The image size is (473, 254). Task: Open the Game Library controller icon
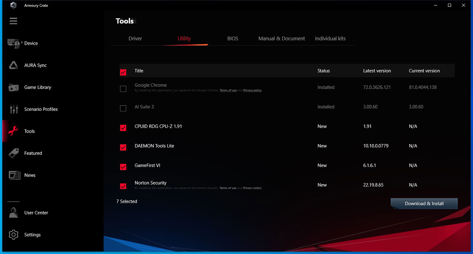point(14,87)
